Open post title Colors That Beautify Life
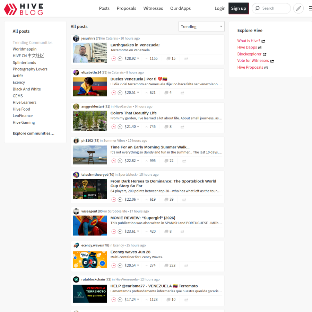The width and height of the screenshot is (312, 312). tap(133, 113)
